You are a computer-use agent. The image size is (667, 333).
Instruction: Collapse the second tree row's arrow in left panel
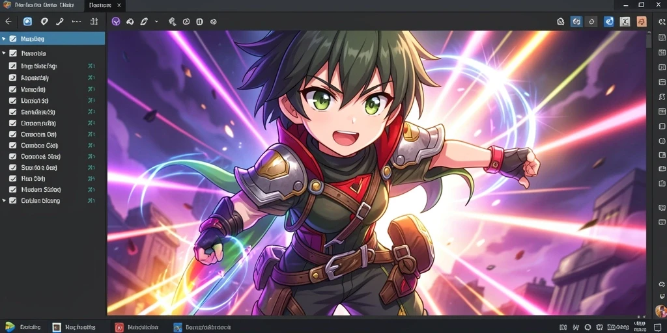(x=4, y=53)
